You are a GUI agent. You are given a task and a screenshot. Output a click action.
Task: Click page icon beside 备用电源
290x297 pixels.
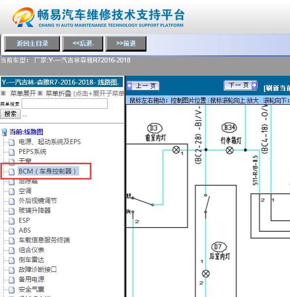[x=11, y=280]
